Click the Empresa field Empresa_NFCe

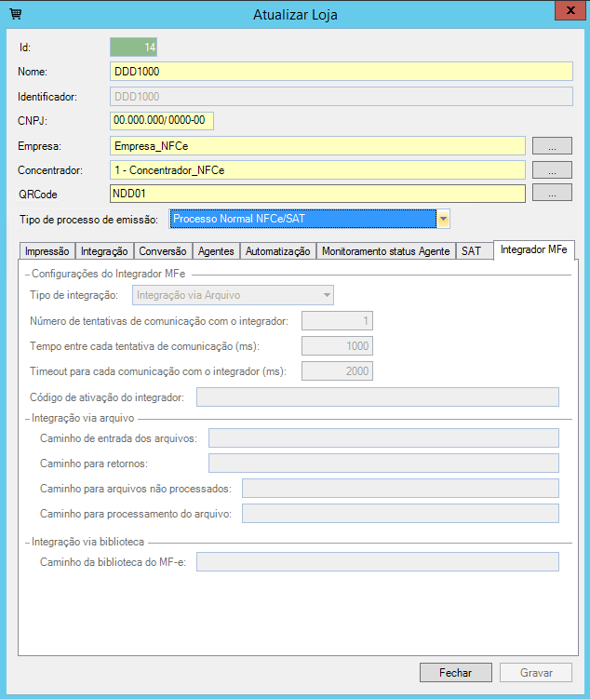pos(317,146)
